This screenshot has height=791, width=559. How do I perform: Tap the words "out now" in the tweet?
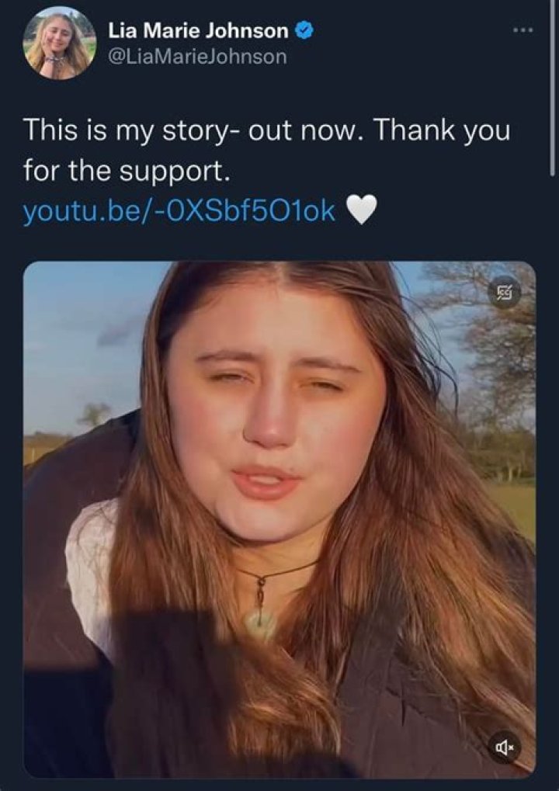pyautogui.click(x=307, y=130)
